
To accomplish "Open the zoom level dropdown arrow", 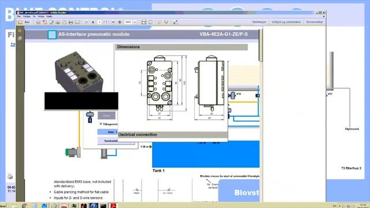I will (x=135, y=22).
